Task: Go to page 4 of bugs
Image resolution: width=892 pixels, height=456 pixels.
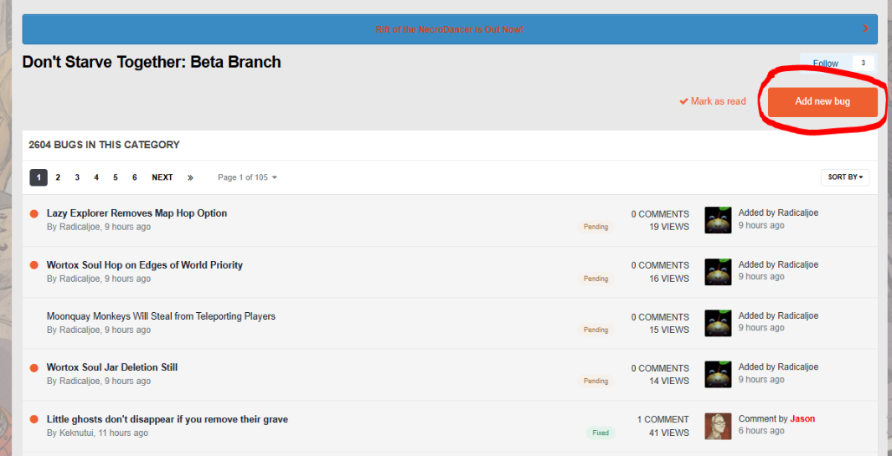Action: (x=96, y=177)
